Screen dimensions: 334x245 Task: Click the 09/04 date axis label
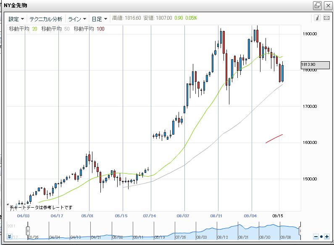coord(250,216)
